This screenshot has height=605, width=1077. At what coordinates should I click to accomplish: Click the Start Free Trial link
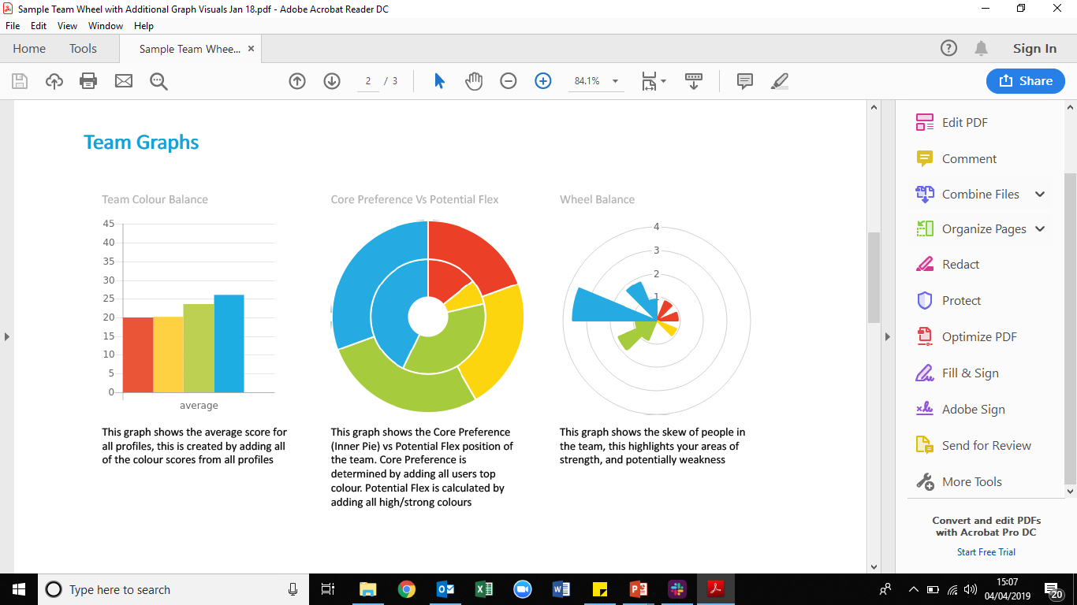click(986, 552)
